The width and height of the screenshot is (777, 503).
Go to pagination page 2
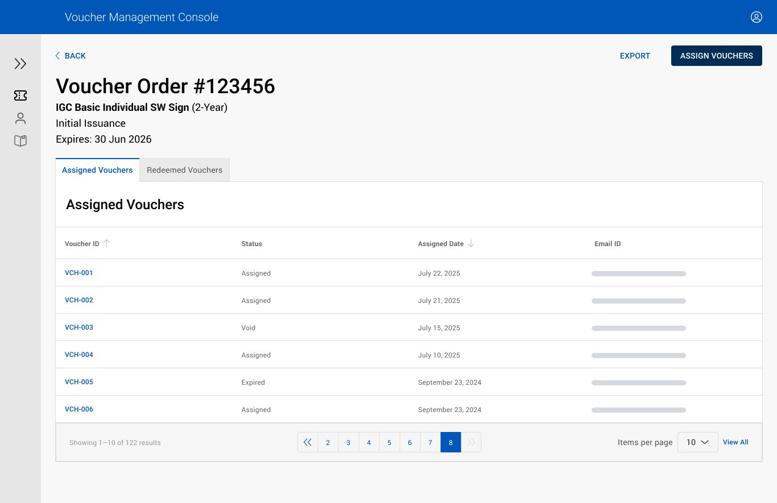click(328, 442)
